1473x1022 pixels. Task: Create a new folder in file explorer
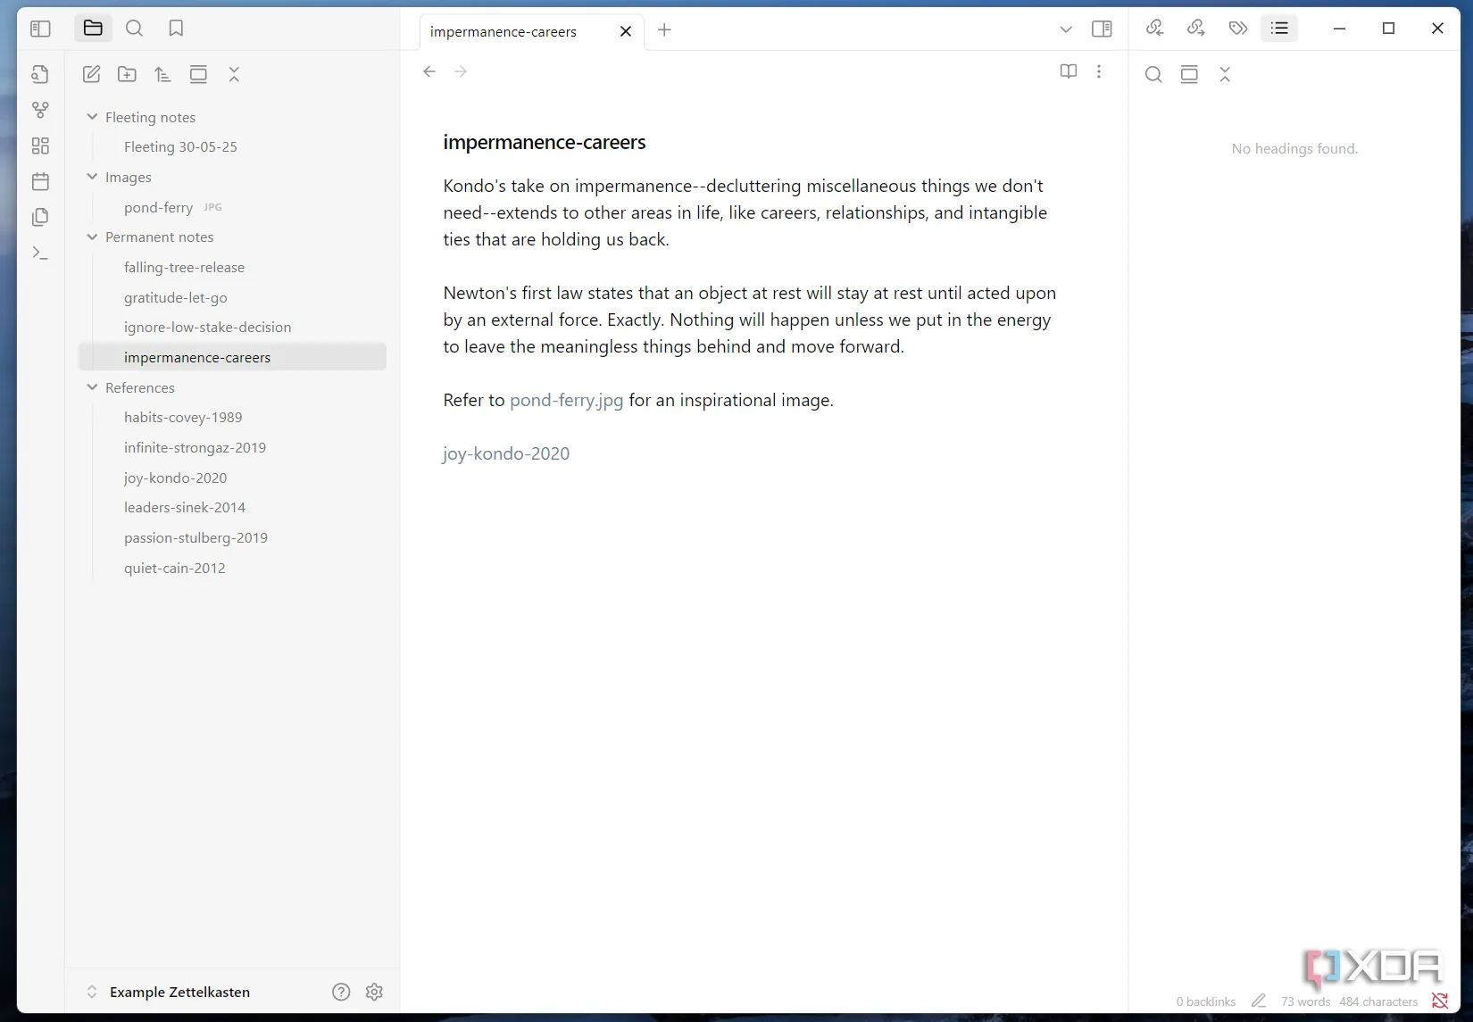coord(127,75)
